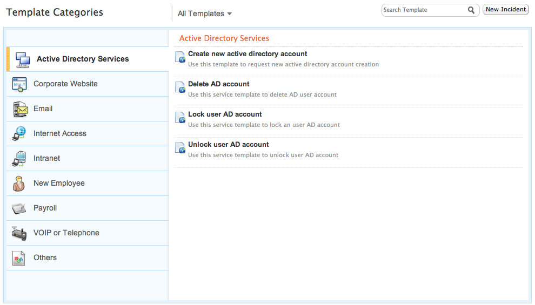Click the search magnifier icon
This screenshot has width=535, height=305.
click(471, 10)
